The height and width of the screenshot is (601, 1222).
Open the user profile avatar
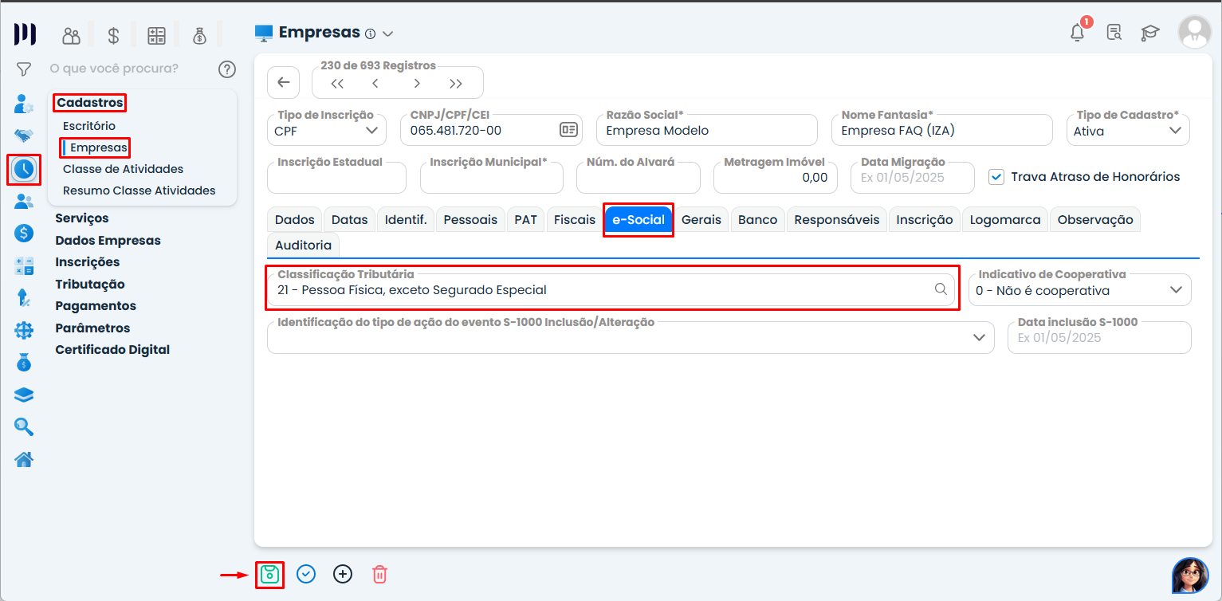(x=1194, y=33)
